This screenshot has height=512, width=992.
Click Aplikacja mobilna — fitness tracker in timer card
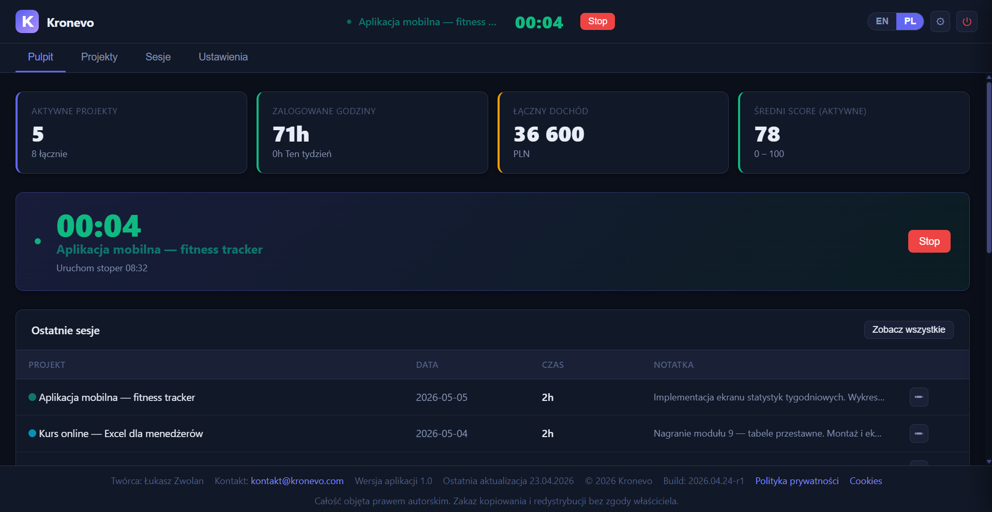[159, 250]
